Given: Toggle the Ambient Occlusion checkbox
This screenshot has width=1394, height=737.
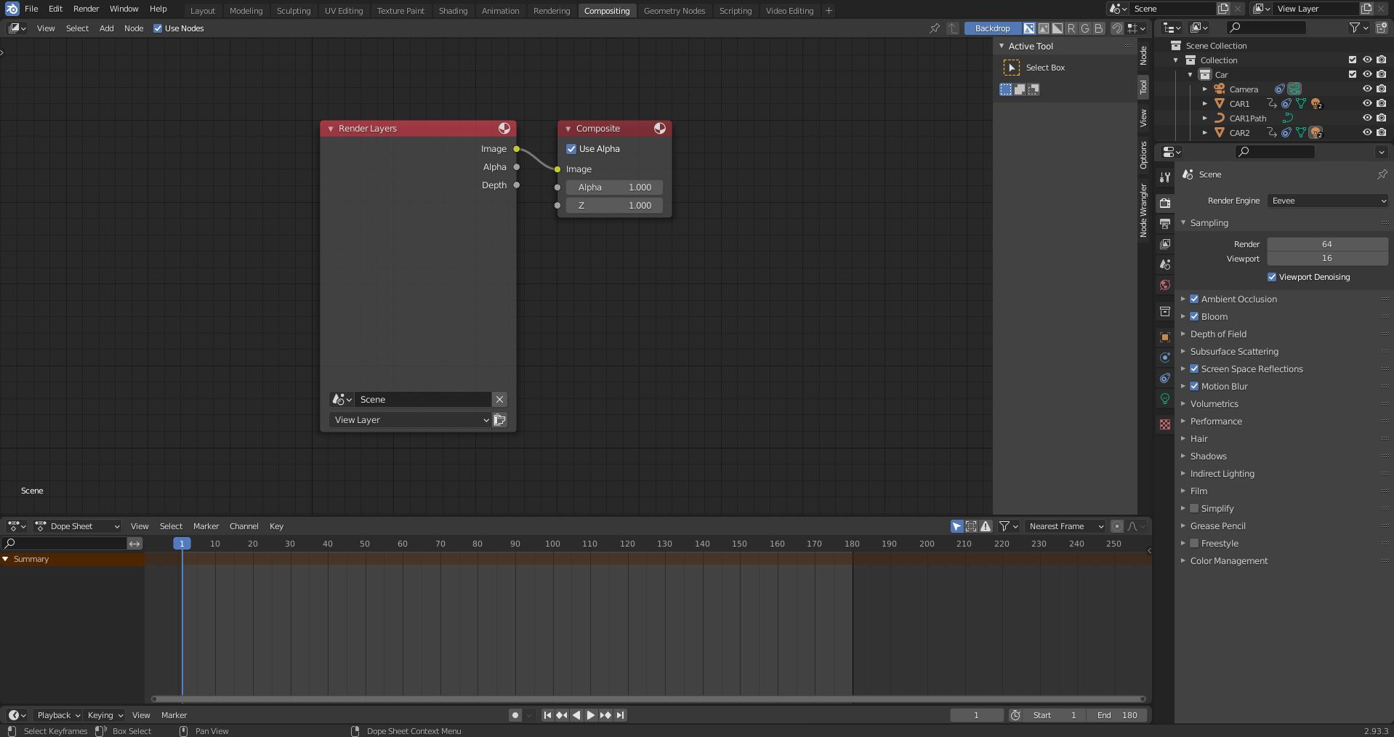Looking at the screenshot, I should 1194,299.
